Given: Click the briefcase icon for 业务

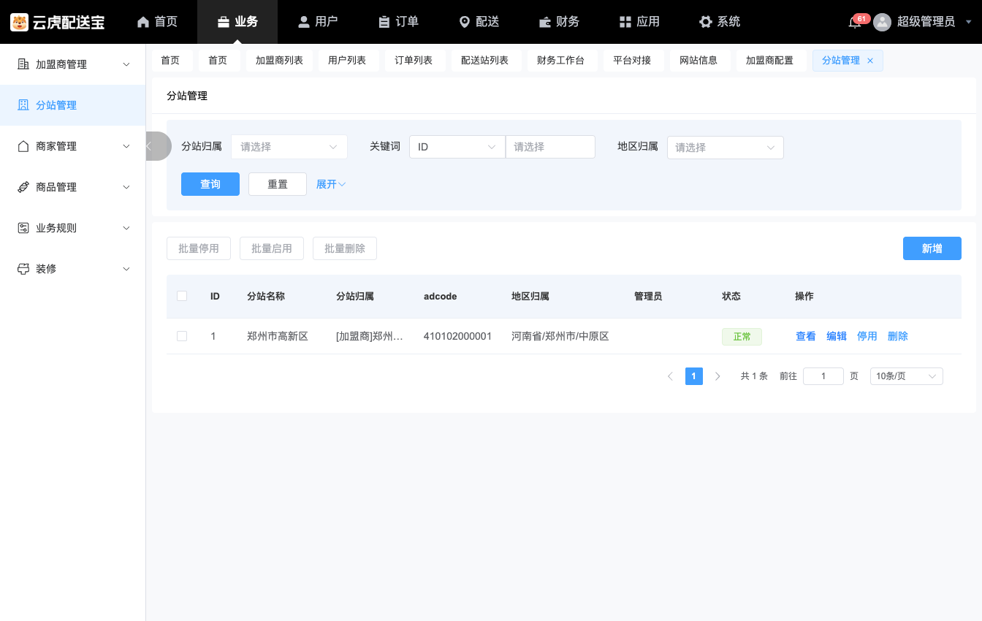Looking at the screenshot, I should (224, 22).
